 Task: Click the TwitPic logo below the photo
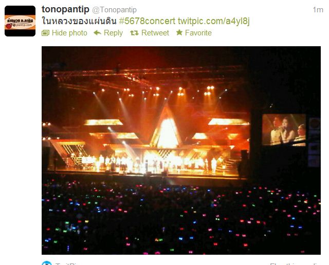pyautogui.click(x=47, y=263)
